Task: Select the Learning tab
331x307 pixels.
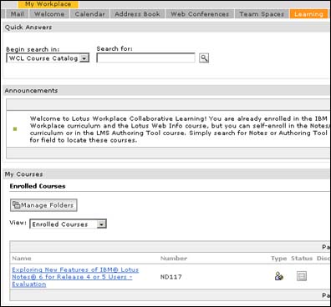Action: point(308,14)
